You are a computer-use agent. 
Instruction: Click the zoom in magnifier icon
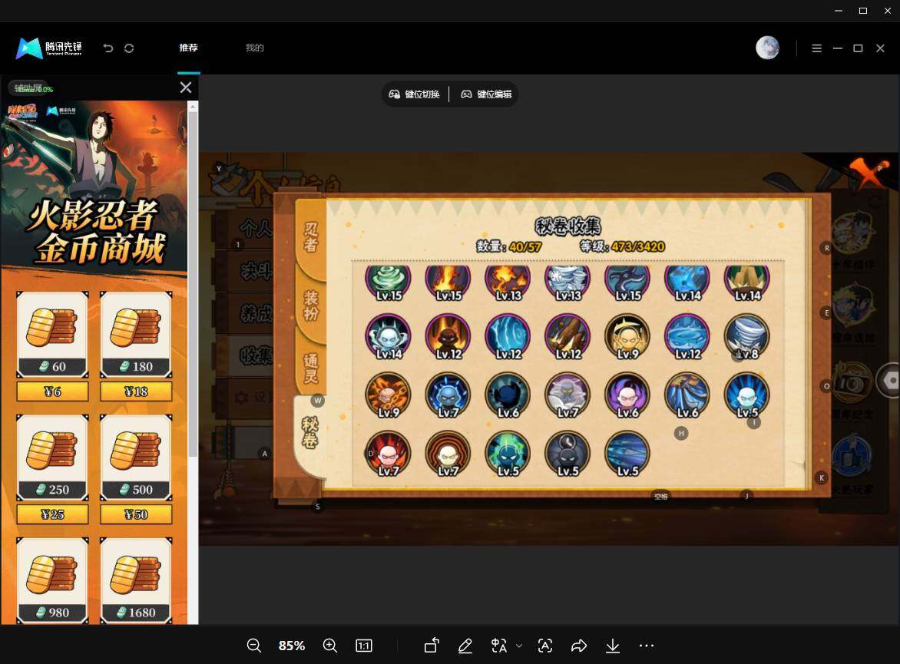pyautogui.click(x=330, y=646)
